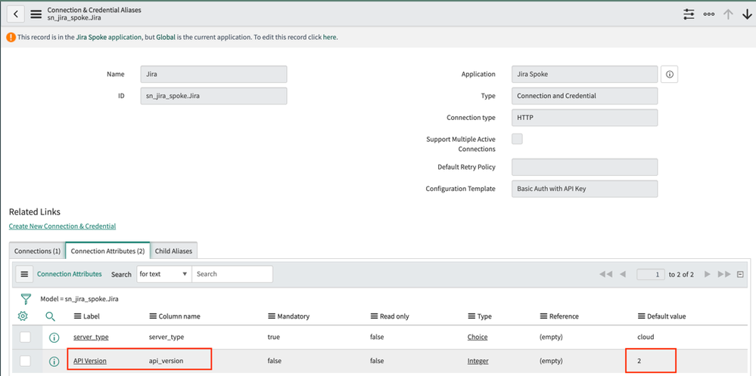756x376 pixels.
Task: Open Default value column options menu
Action: pyautogui.click(x=641, y=316)
